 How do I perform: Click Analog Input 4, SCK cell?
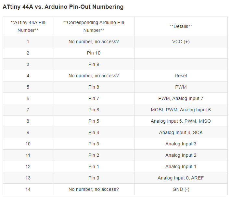click(181, 132)
